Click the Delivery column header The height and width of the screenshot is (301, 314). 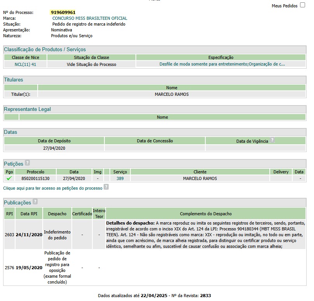tap(281, 172)
